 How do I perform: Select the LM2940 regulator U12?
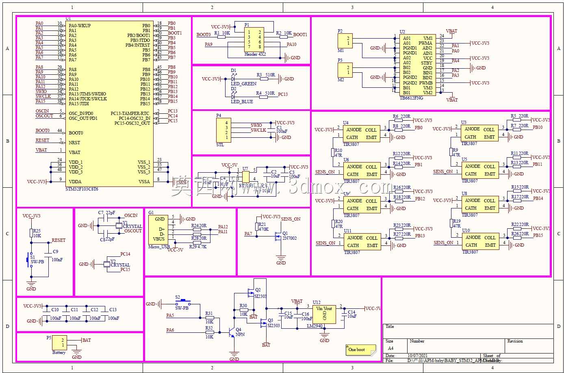coord(324,314)
